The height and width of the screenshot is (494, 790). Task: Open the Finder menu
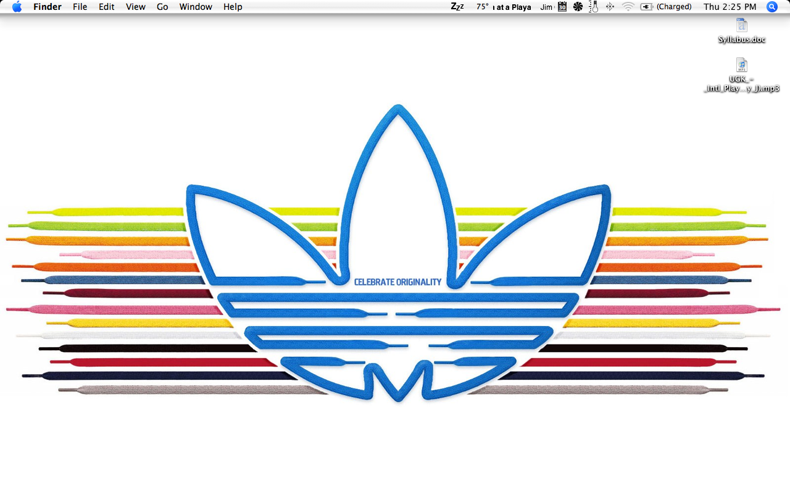click(48, 7)
